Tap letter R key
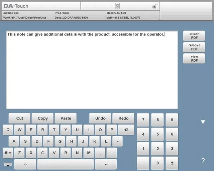214x171 pixels. pyautogui.click(x=42, y=130)
